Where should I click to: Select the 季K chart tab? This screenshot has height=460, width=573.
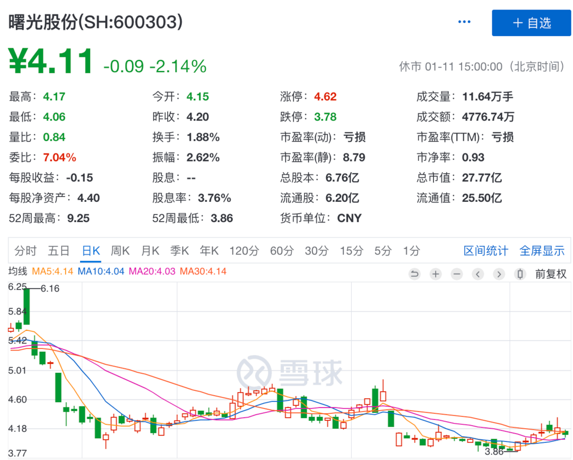179,251
